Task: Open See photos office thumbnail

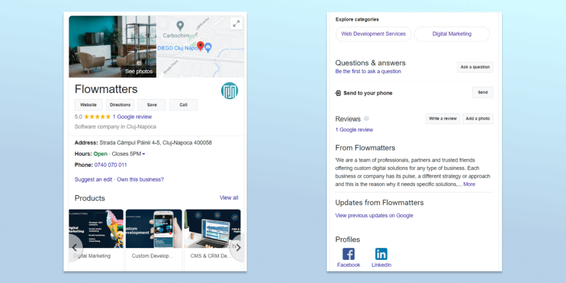Action: [113, 46]
